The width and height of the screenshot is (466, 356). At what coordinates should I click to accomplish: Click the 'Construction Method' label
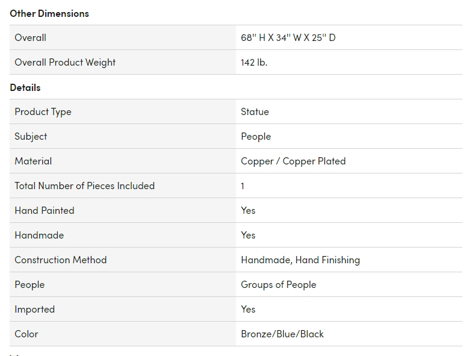[60, 260]
